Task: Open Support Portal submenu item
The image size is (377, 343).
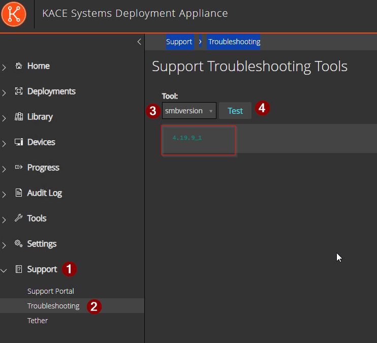Action: (51, 291)
